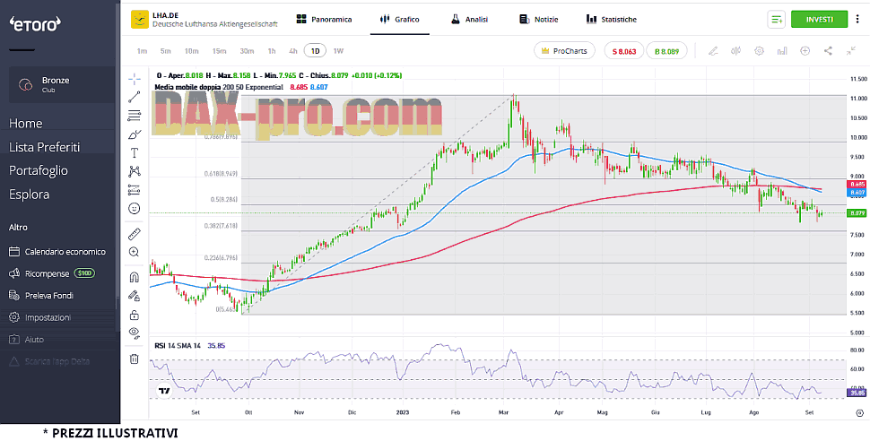Delete drawings with trash icon
The image size is (870, 441).
tap(134, 359)
